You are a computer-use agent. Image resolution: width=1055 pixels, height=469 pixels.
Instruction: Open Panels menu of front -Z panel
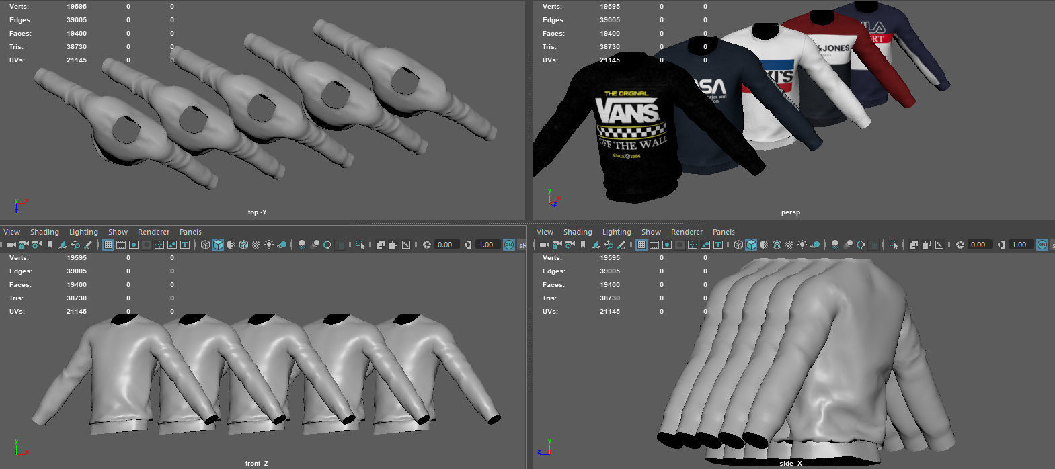(x=190, y=232)
